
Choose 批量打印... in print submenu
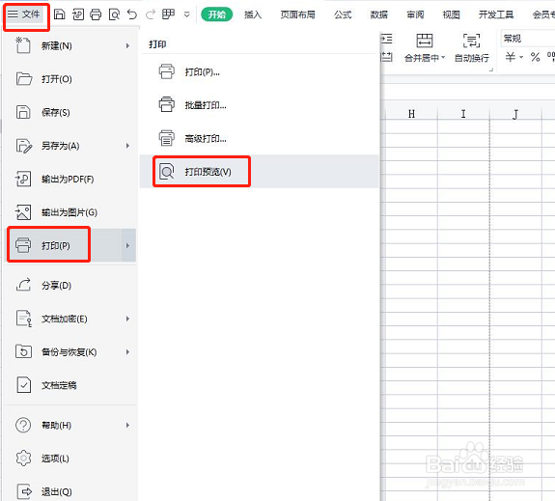(259, 105)
